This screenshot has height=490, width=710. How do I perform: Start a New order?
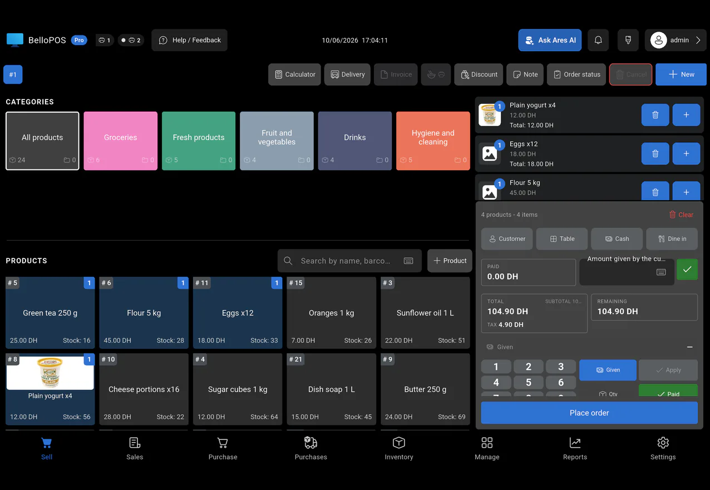click(681, 74)
